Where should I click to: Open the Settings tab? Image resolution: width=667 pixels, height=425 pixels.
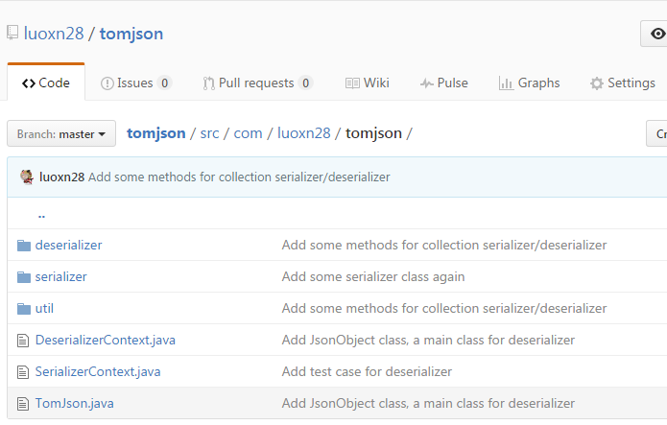(623, 83)
